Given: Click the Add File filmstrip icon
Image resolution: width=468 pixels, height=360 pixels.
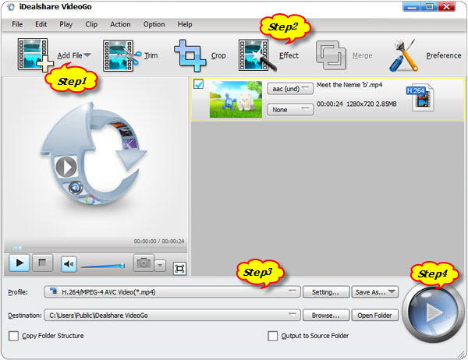Looking at the screenshot, I should coord(35,55).
